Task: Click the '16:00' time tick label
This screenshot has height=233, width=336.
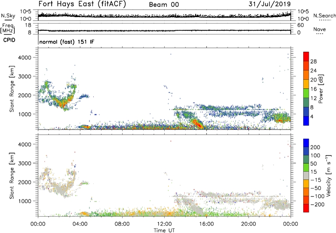Action: tap(206, 224)
